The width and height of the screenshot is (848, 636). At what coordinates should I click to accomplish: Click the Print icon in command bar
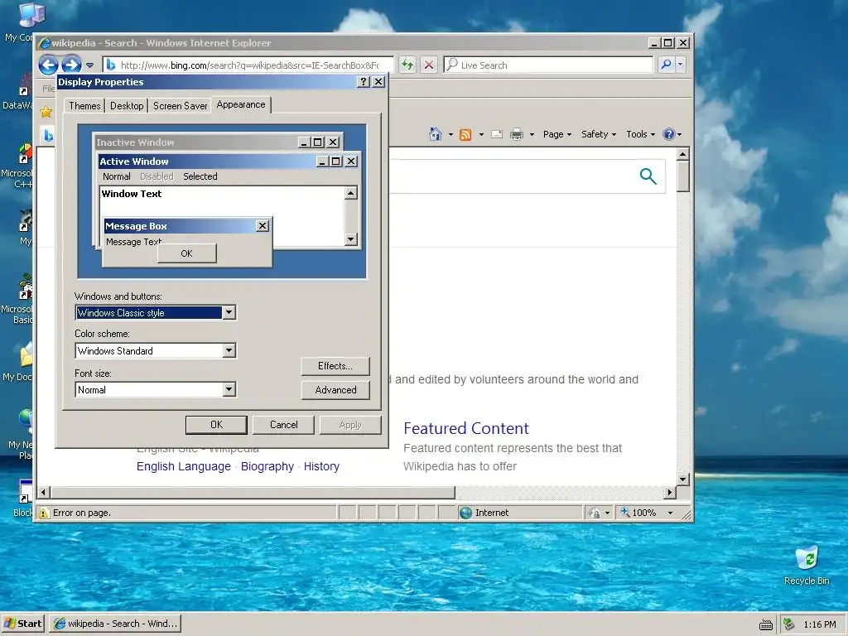[x=517, y=134]
